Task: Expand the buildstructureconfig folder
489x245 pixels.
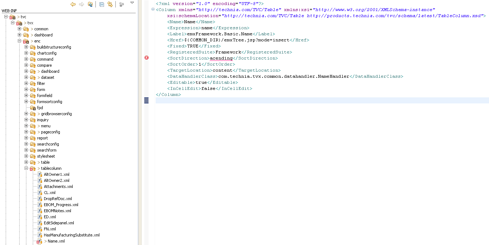Action: coord(26,47)
